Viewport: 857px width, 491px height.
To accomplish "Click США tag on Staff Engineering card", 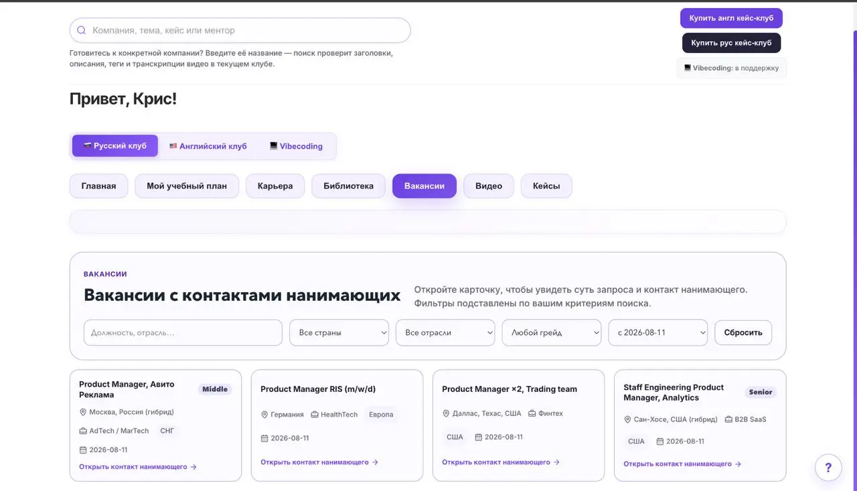I will pyautogui.click(x=636, y=441).
